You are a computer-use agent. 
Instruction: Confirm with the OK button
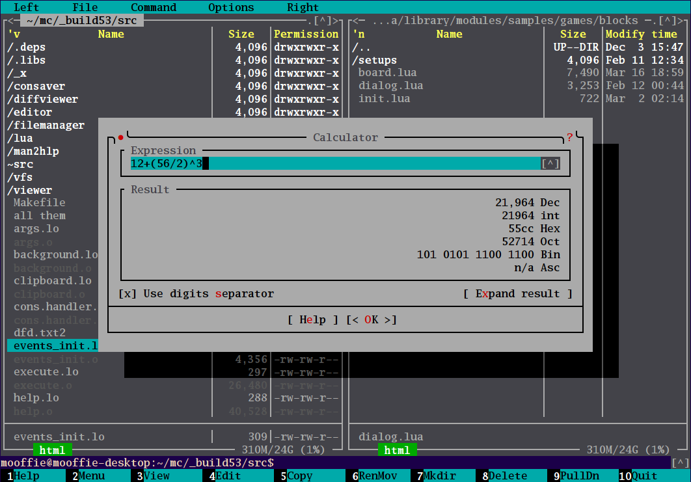372,320
